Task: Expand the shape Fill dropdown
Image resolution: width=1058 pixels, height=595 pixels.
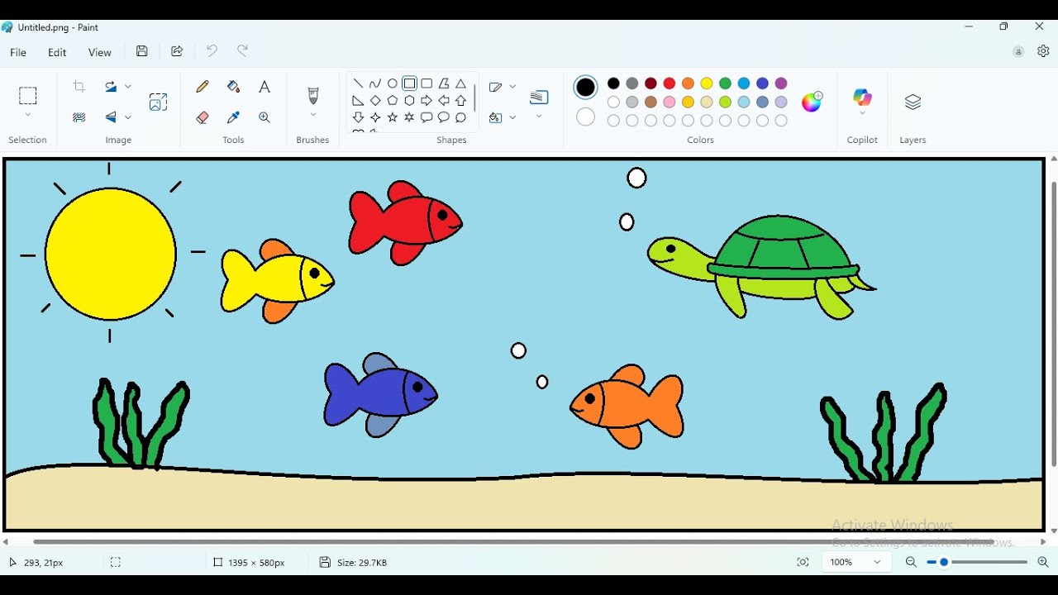Action: click(513, 118)
